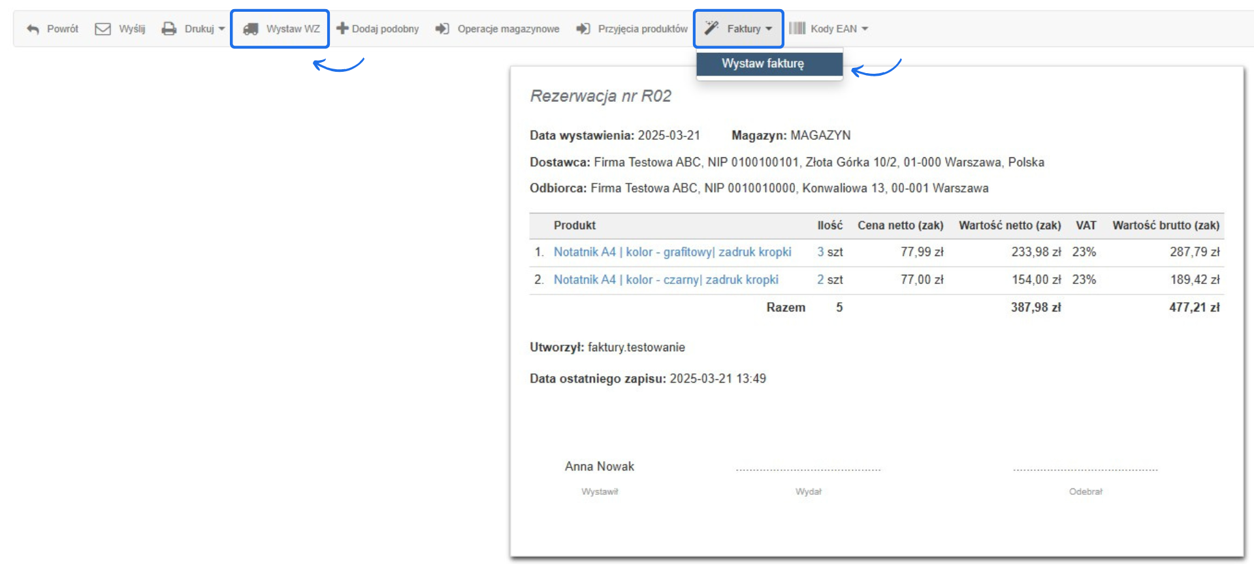The width and height of the screenshot is (1254, 566).
Task: Expand the Drukuj dropdown arrow
Action: (221, 29)
